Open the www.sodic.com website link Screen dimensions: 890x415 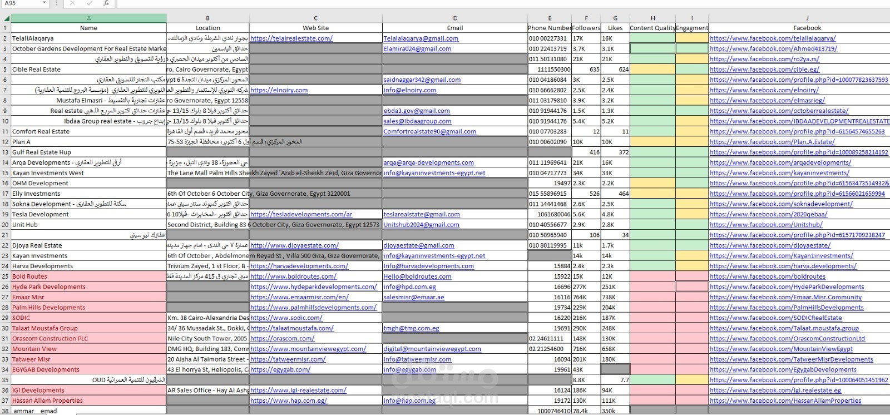click(286, 318)
